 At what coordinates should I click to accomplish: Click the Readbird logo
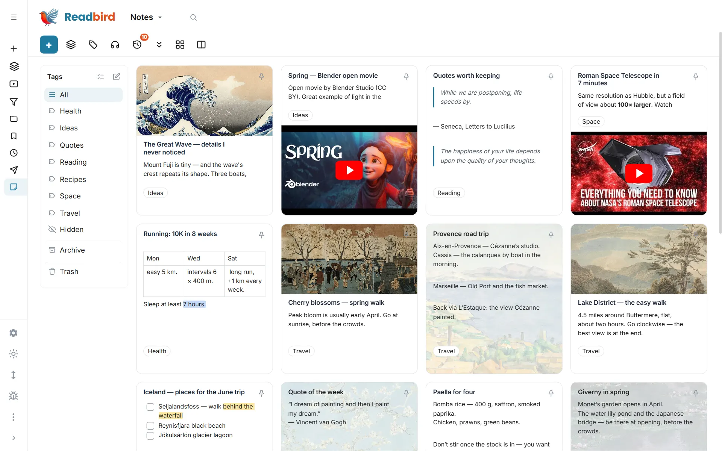(77, 17)
